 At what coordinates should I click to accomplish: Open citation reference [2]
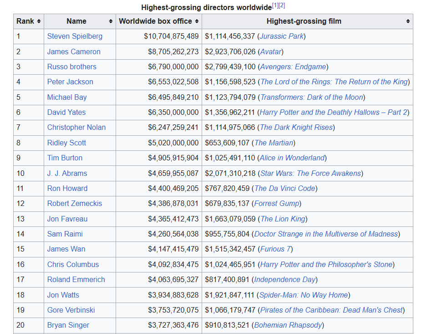(x=282, y=5)
